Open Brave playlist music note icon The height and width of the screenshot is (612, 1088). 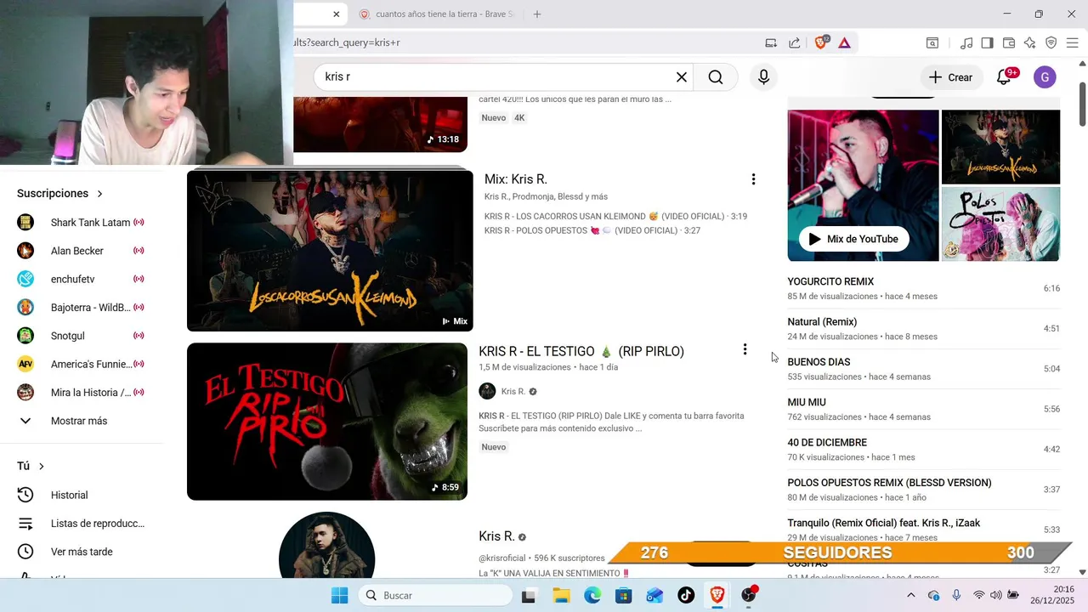pos(966,42)
